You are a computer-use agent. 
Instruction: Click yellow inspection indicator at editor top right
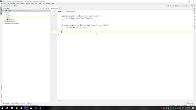pyautogui.click(x=193, y=11)
